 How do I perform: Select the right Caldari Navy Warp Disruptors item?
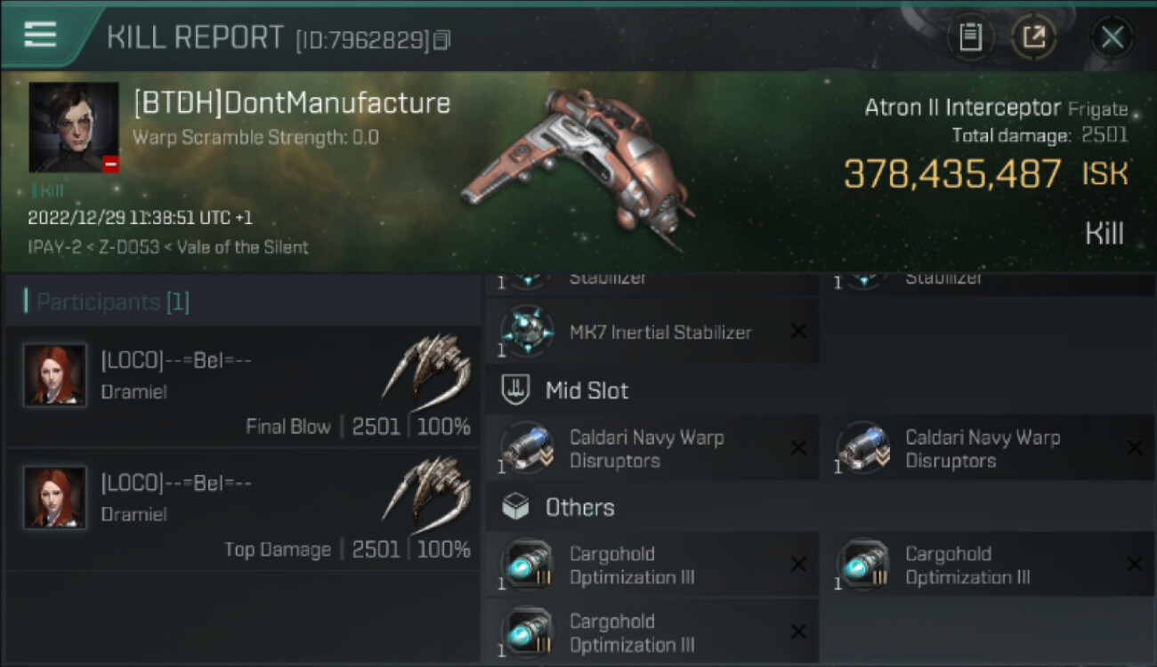click(x=983, y=449)
